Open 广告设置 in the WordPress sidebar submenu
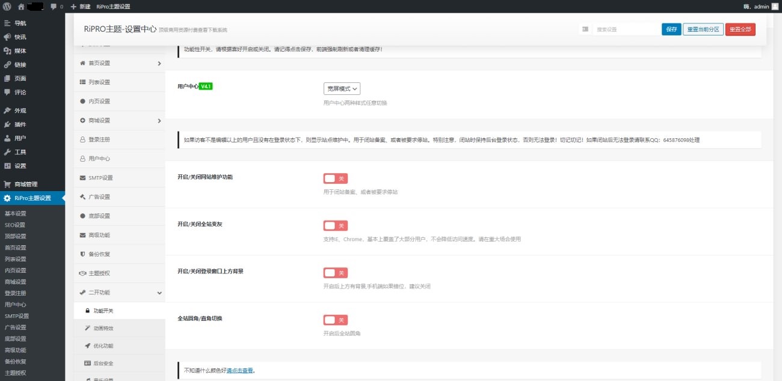Screen dimensions: 782x381 (16, 328)
